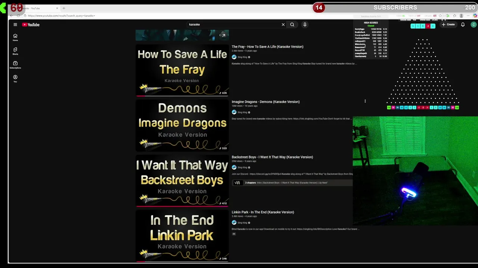Open Sing King channel name under Demons
The width and height of the screenshot is (478, 268).
242,112
